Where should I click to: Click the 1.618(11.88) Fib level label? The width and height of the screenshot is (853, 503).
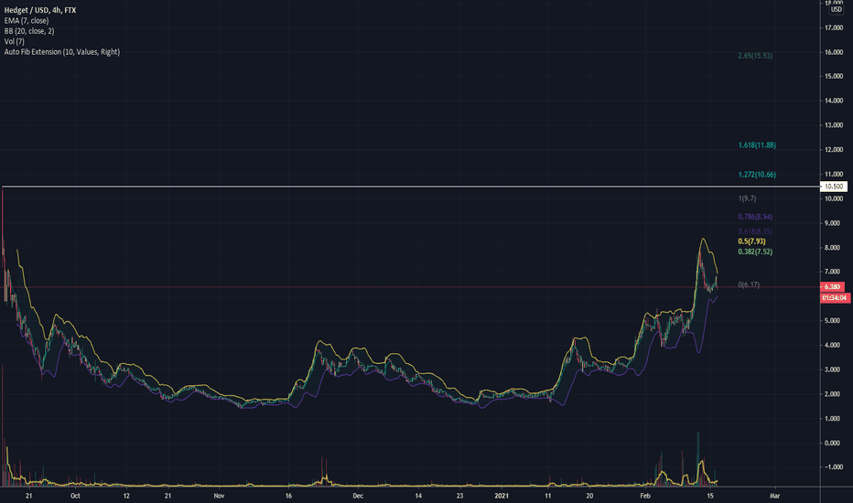(x=757, y=145)
